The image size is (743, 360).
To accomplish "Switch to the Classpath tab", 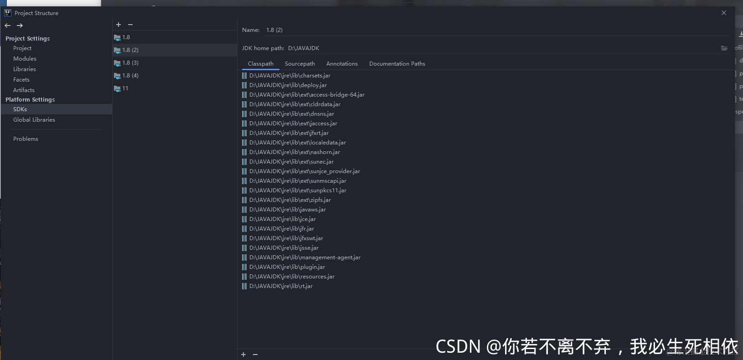I will pyautogui.click(x=261, y=64).
